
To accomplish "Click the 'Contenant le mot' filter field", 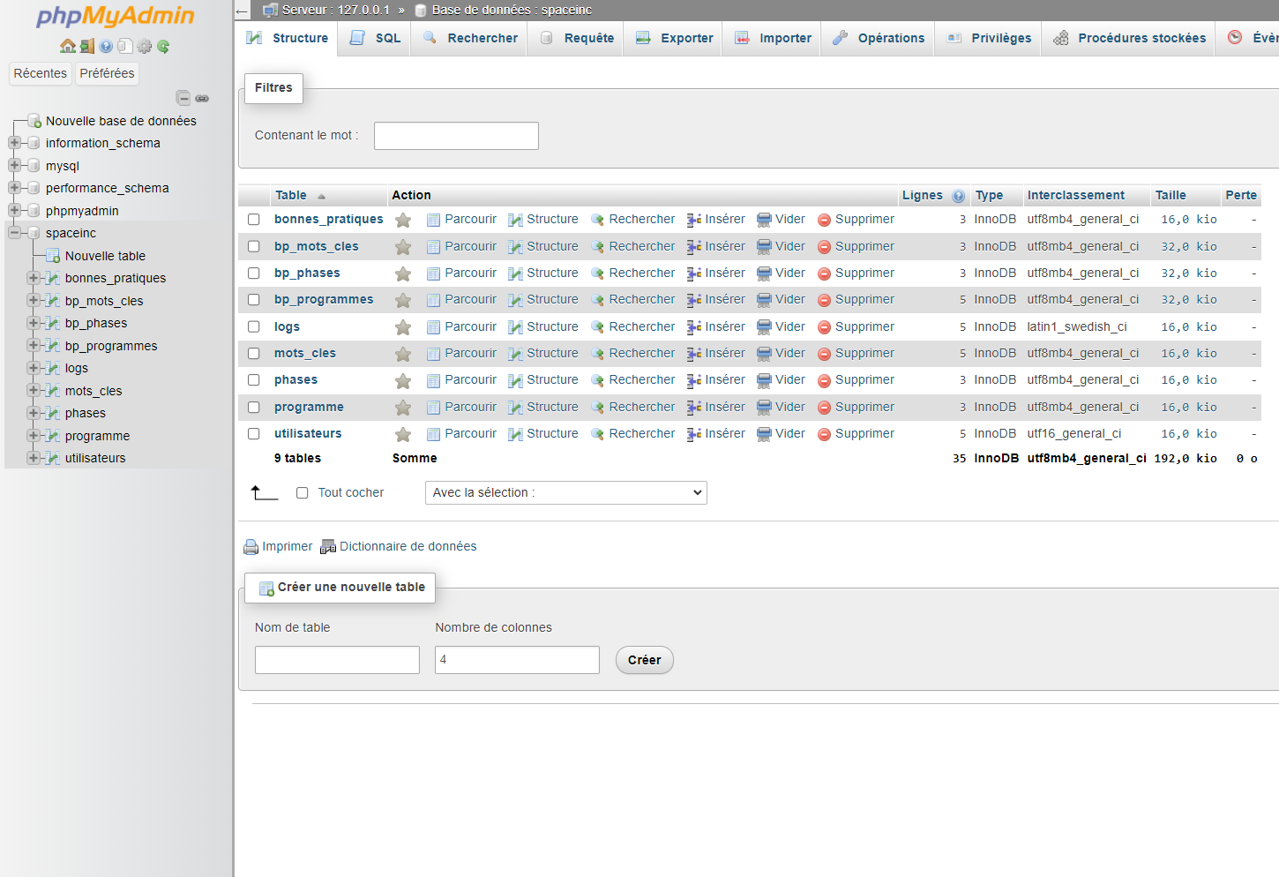I will pyautogui.click(x=456, y=136).
